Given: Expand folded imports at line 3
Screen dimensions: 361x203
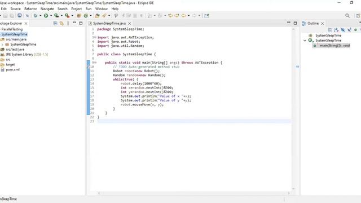Looking at the screenshot, I should click(95, 37).
